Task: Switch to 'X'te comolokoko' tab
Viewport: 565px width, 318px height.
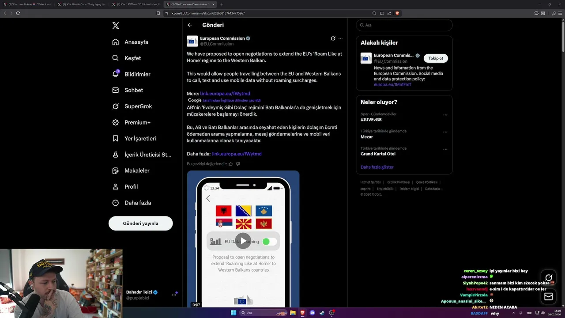Action: click(27, 4)
